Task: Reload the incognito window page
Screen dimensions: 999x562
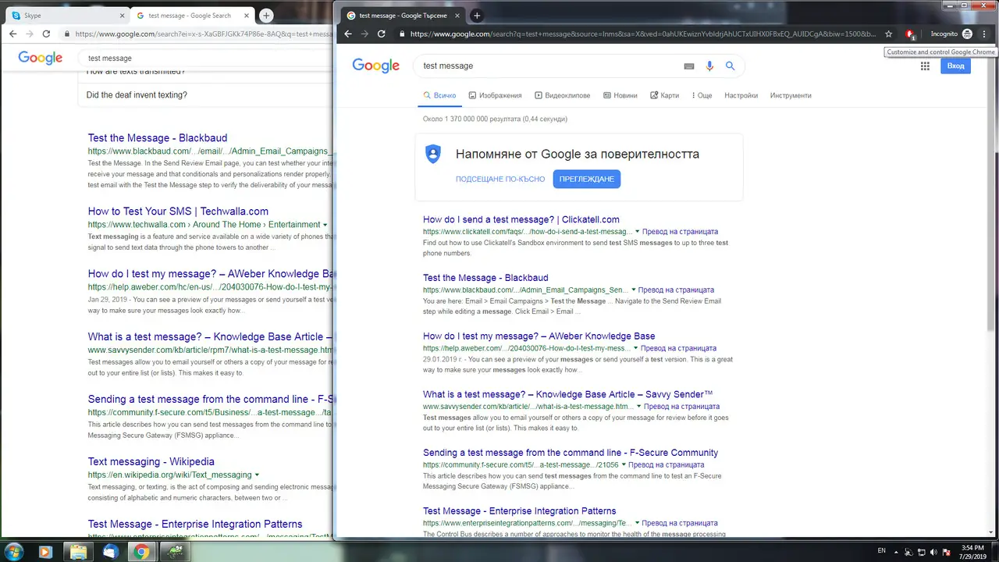Action: 381,34
